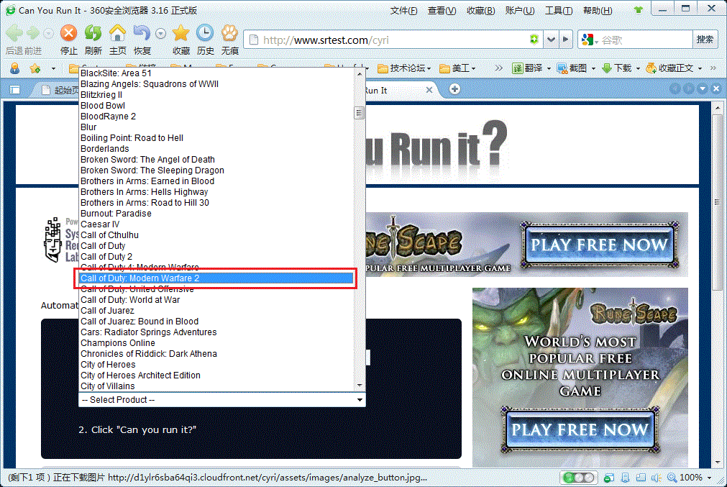Open the History (历史) clock icon
Image resolution: width=727 pixels, height=487 pixels.
205,33
